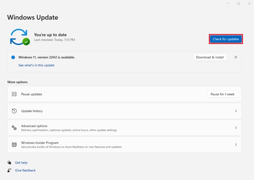Click the More options heading
Viewport: 254px width, 180px height.
[x=17, y=82]
